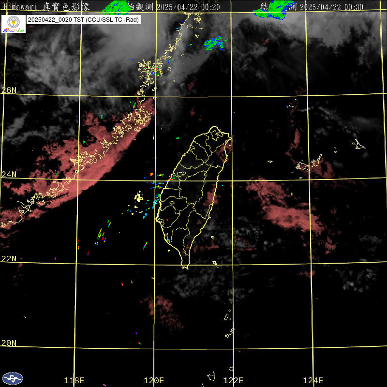Screen dimensions: 387x387
Task: Click the 2025/04/22 00:20 start time
Action: [x=188, y=7]
